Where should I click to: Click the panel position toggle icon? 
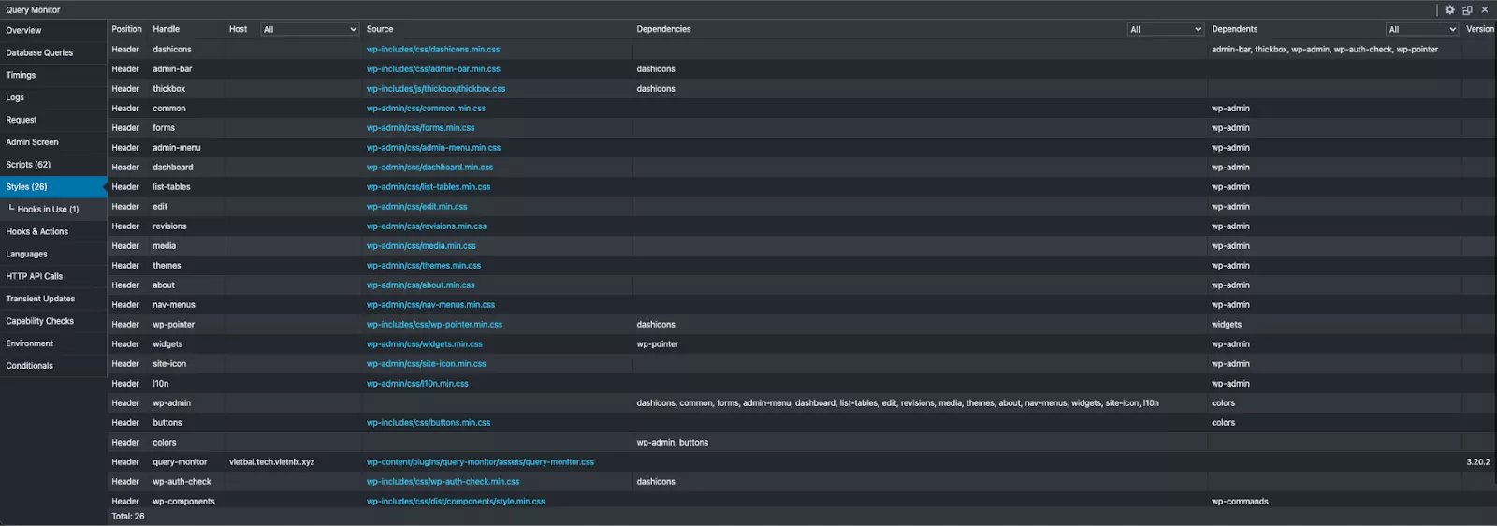tap(1467, 10)
